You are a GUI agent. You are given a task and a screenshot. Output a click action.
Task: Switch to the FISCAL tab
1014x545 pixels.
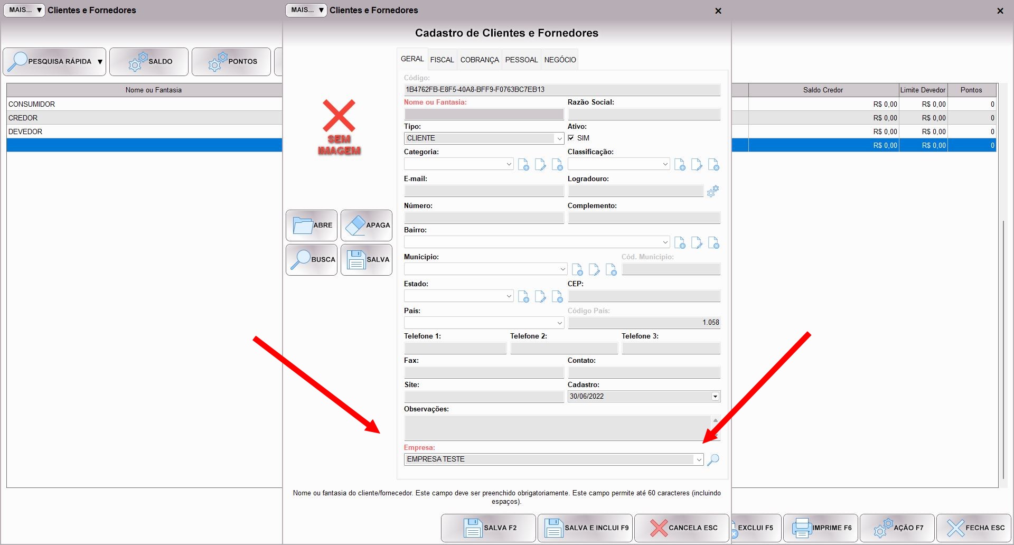point(442,60)
